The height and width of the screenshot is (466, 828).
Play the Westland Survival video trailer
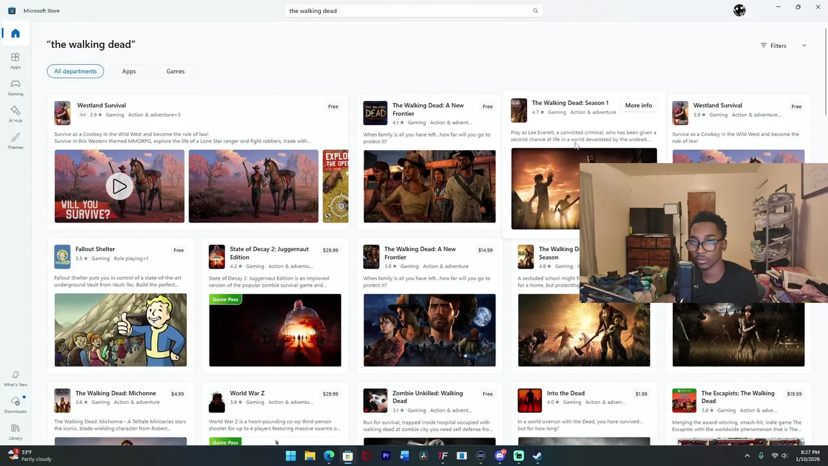point(120,186)
